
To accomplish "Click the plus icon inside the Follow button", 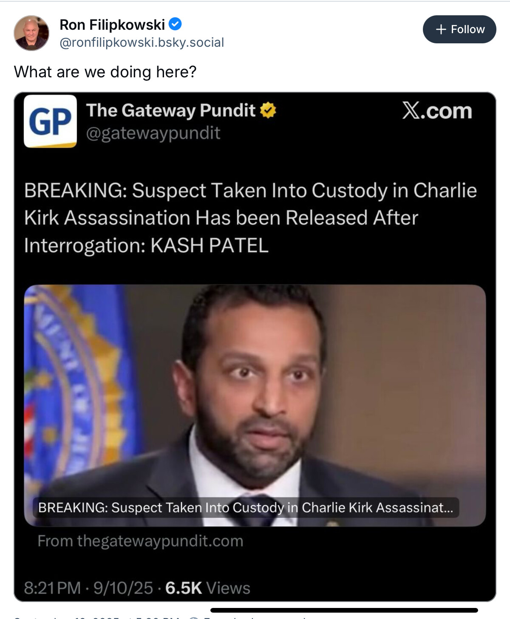I will pos(441,29).
